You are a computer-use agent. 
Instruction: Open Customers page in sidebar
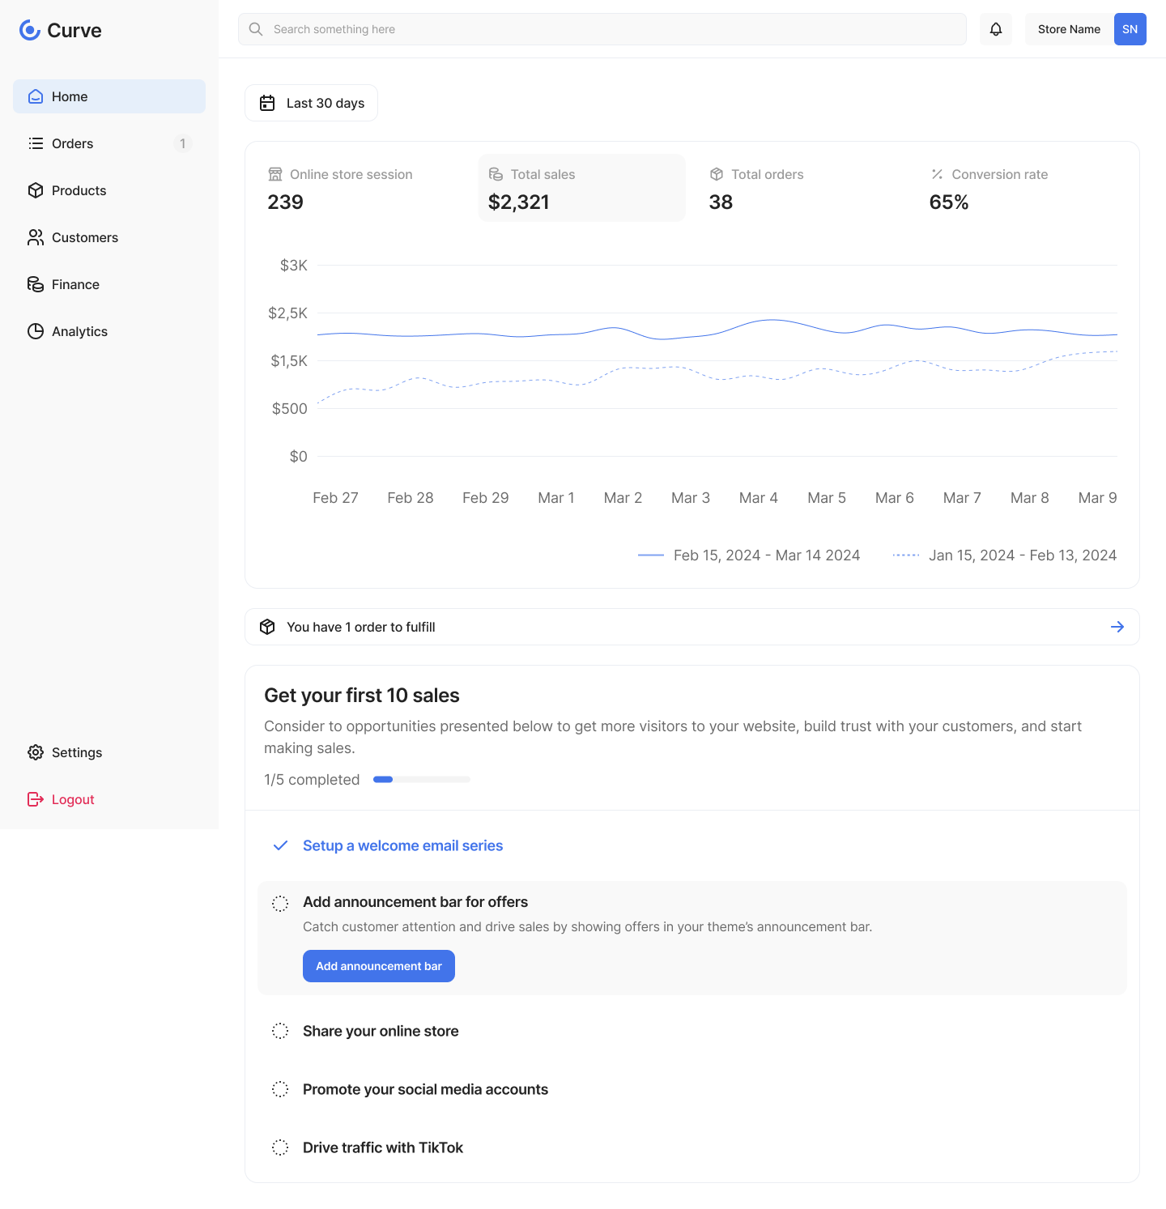[109, 237]
